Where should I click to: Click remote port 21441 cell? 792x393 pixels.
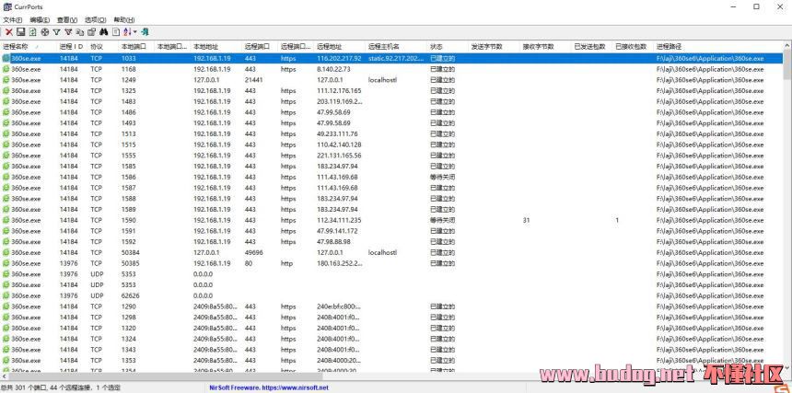pyautogui.click(x=253, y=80)
